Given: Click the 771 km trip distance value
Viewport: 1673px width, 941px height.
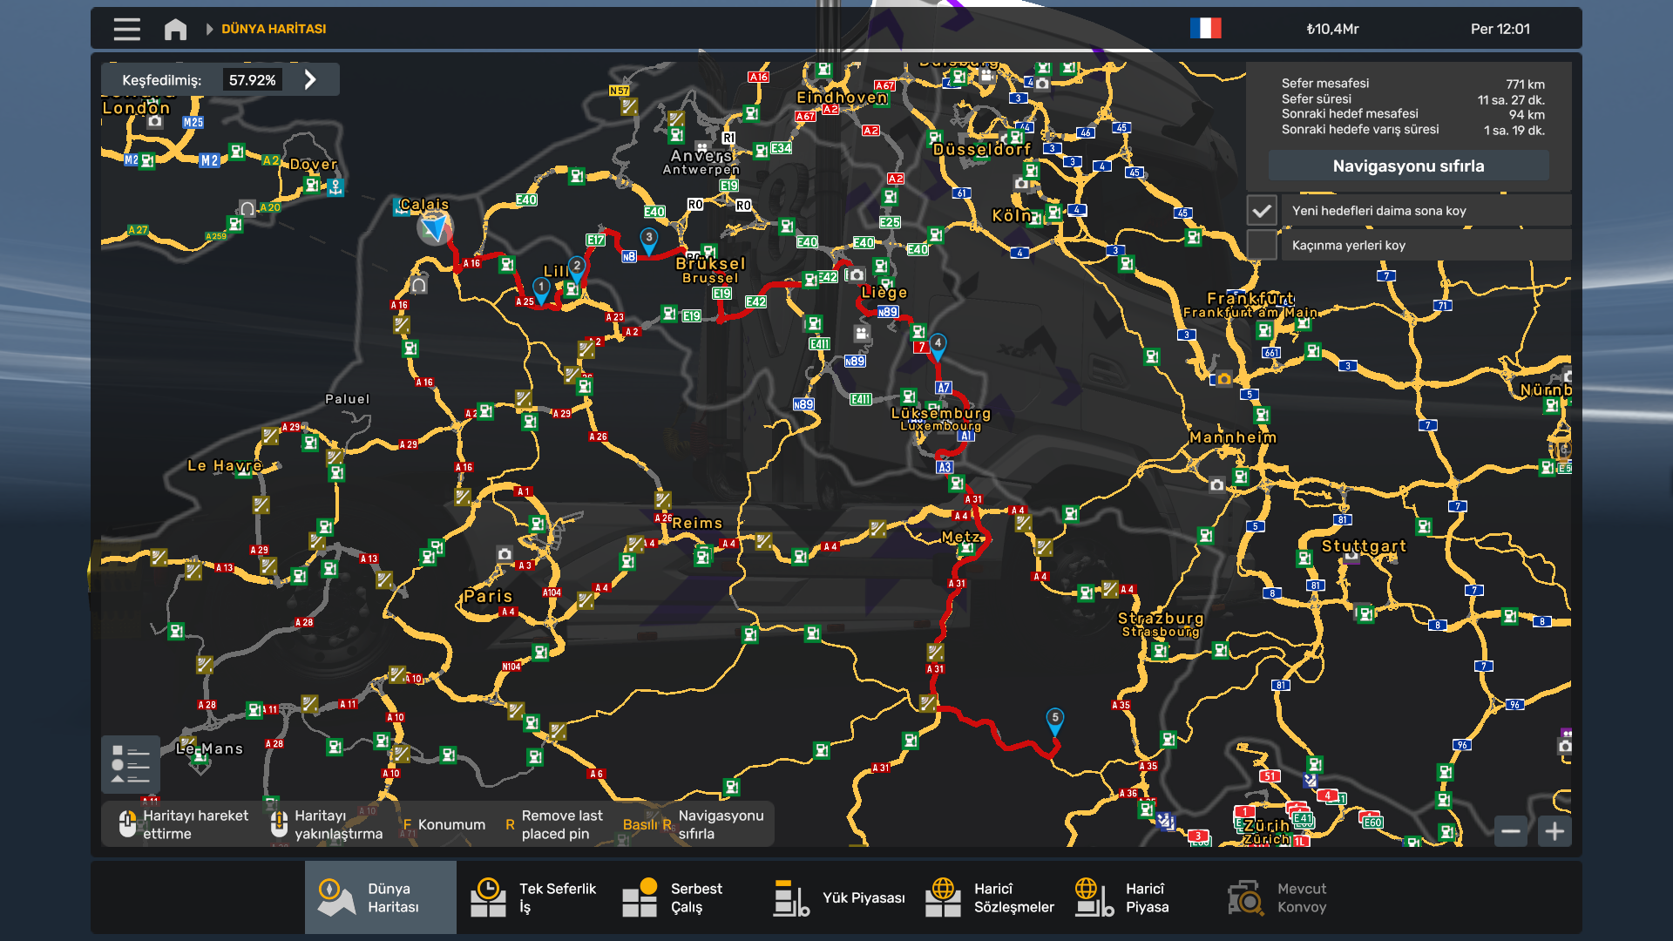Looking at the screenshot, I should click(x=1525, y=85).
